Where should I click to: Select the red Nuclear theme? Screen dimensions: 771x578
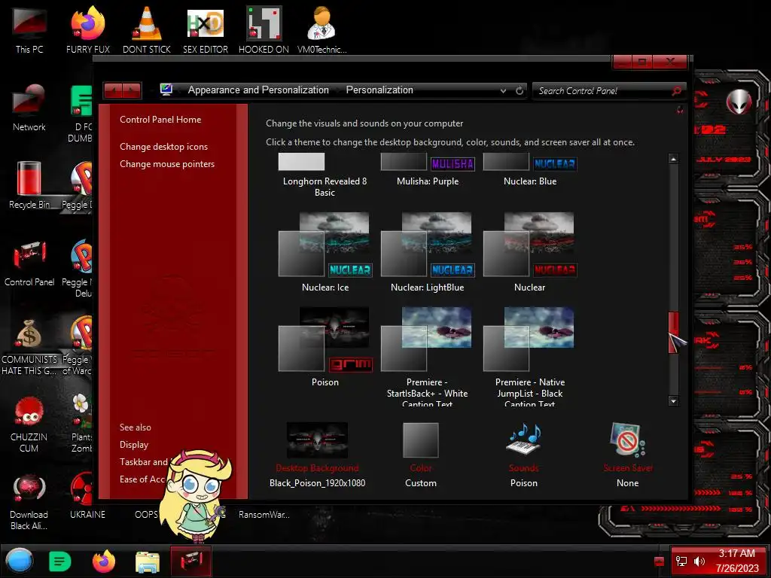point(529,252)
